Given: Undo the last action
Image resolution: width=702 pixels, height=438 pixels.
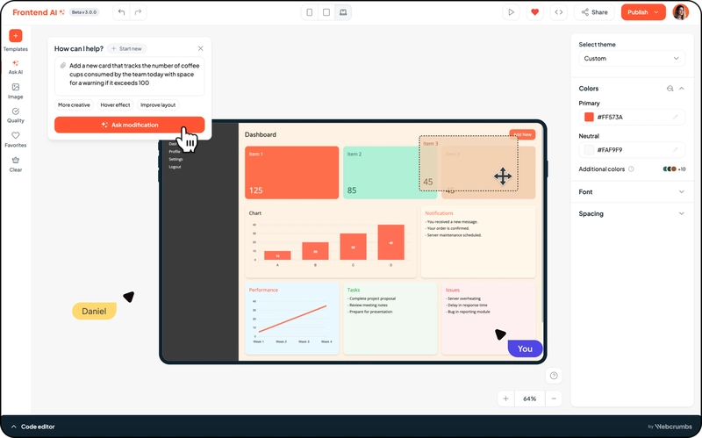Looking at the screenshot, I should point(121,12).
